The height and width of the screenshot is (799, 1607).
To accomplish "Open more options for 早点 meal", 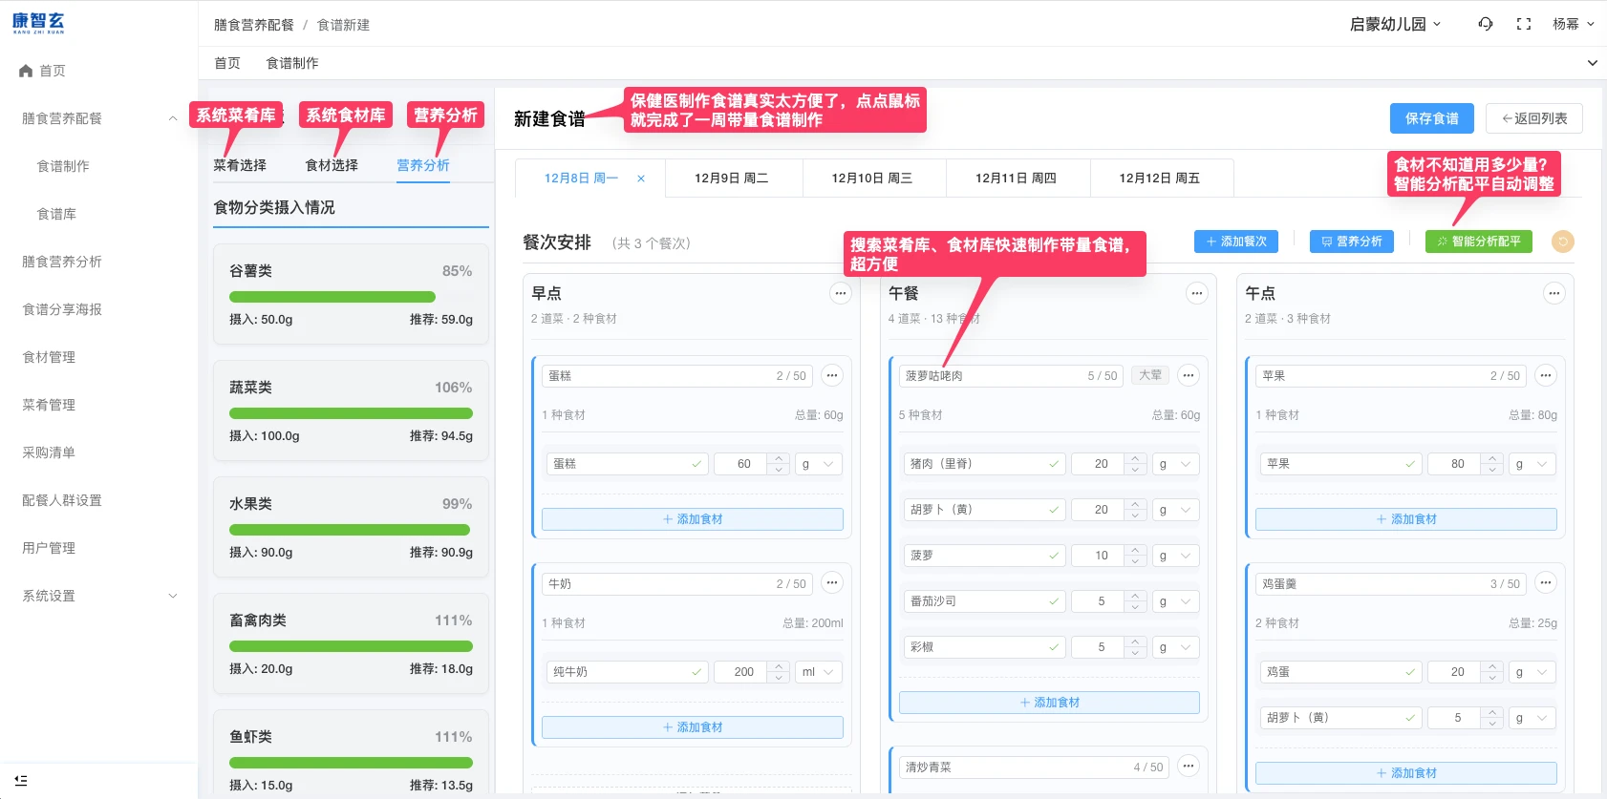I will pyautogui.click(x=840, y=294).
